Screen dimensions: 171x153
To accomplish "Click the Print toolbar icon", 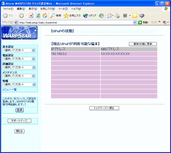I will [117, 16].
